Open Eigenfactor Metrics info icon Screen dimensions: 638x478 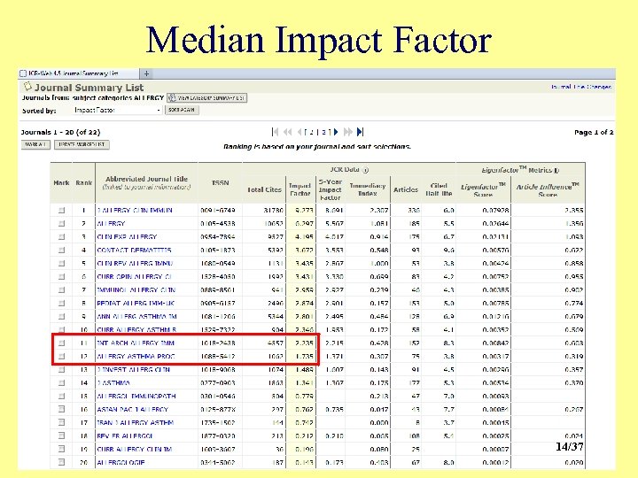coord(556,170)
